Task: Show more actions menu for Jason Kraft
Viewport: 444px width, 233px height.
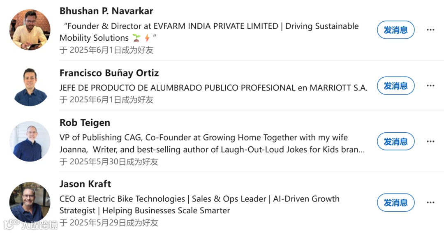Action: tap(430, 203)
